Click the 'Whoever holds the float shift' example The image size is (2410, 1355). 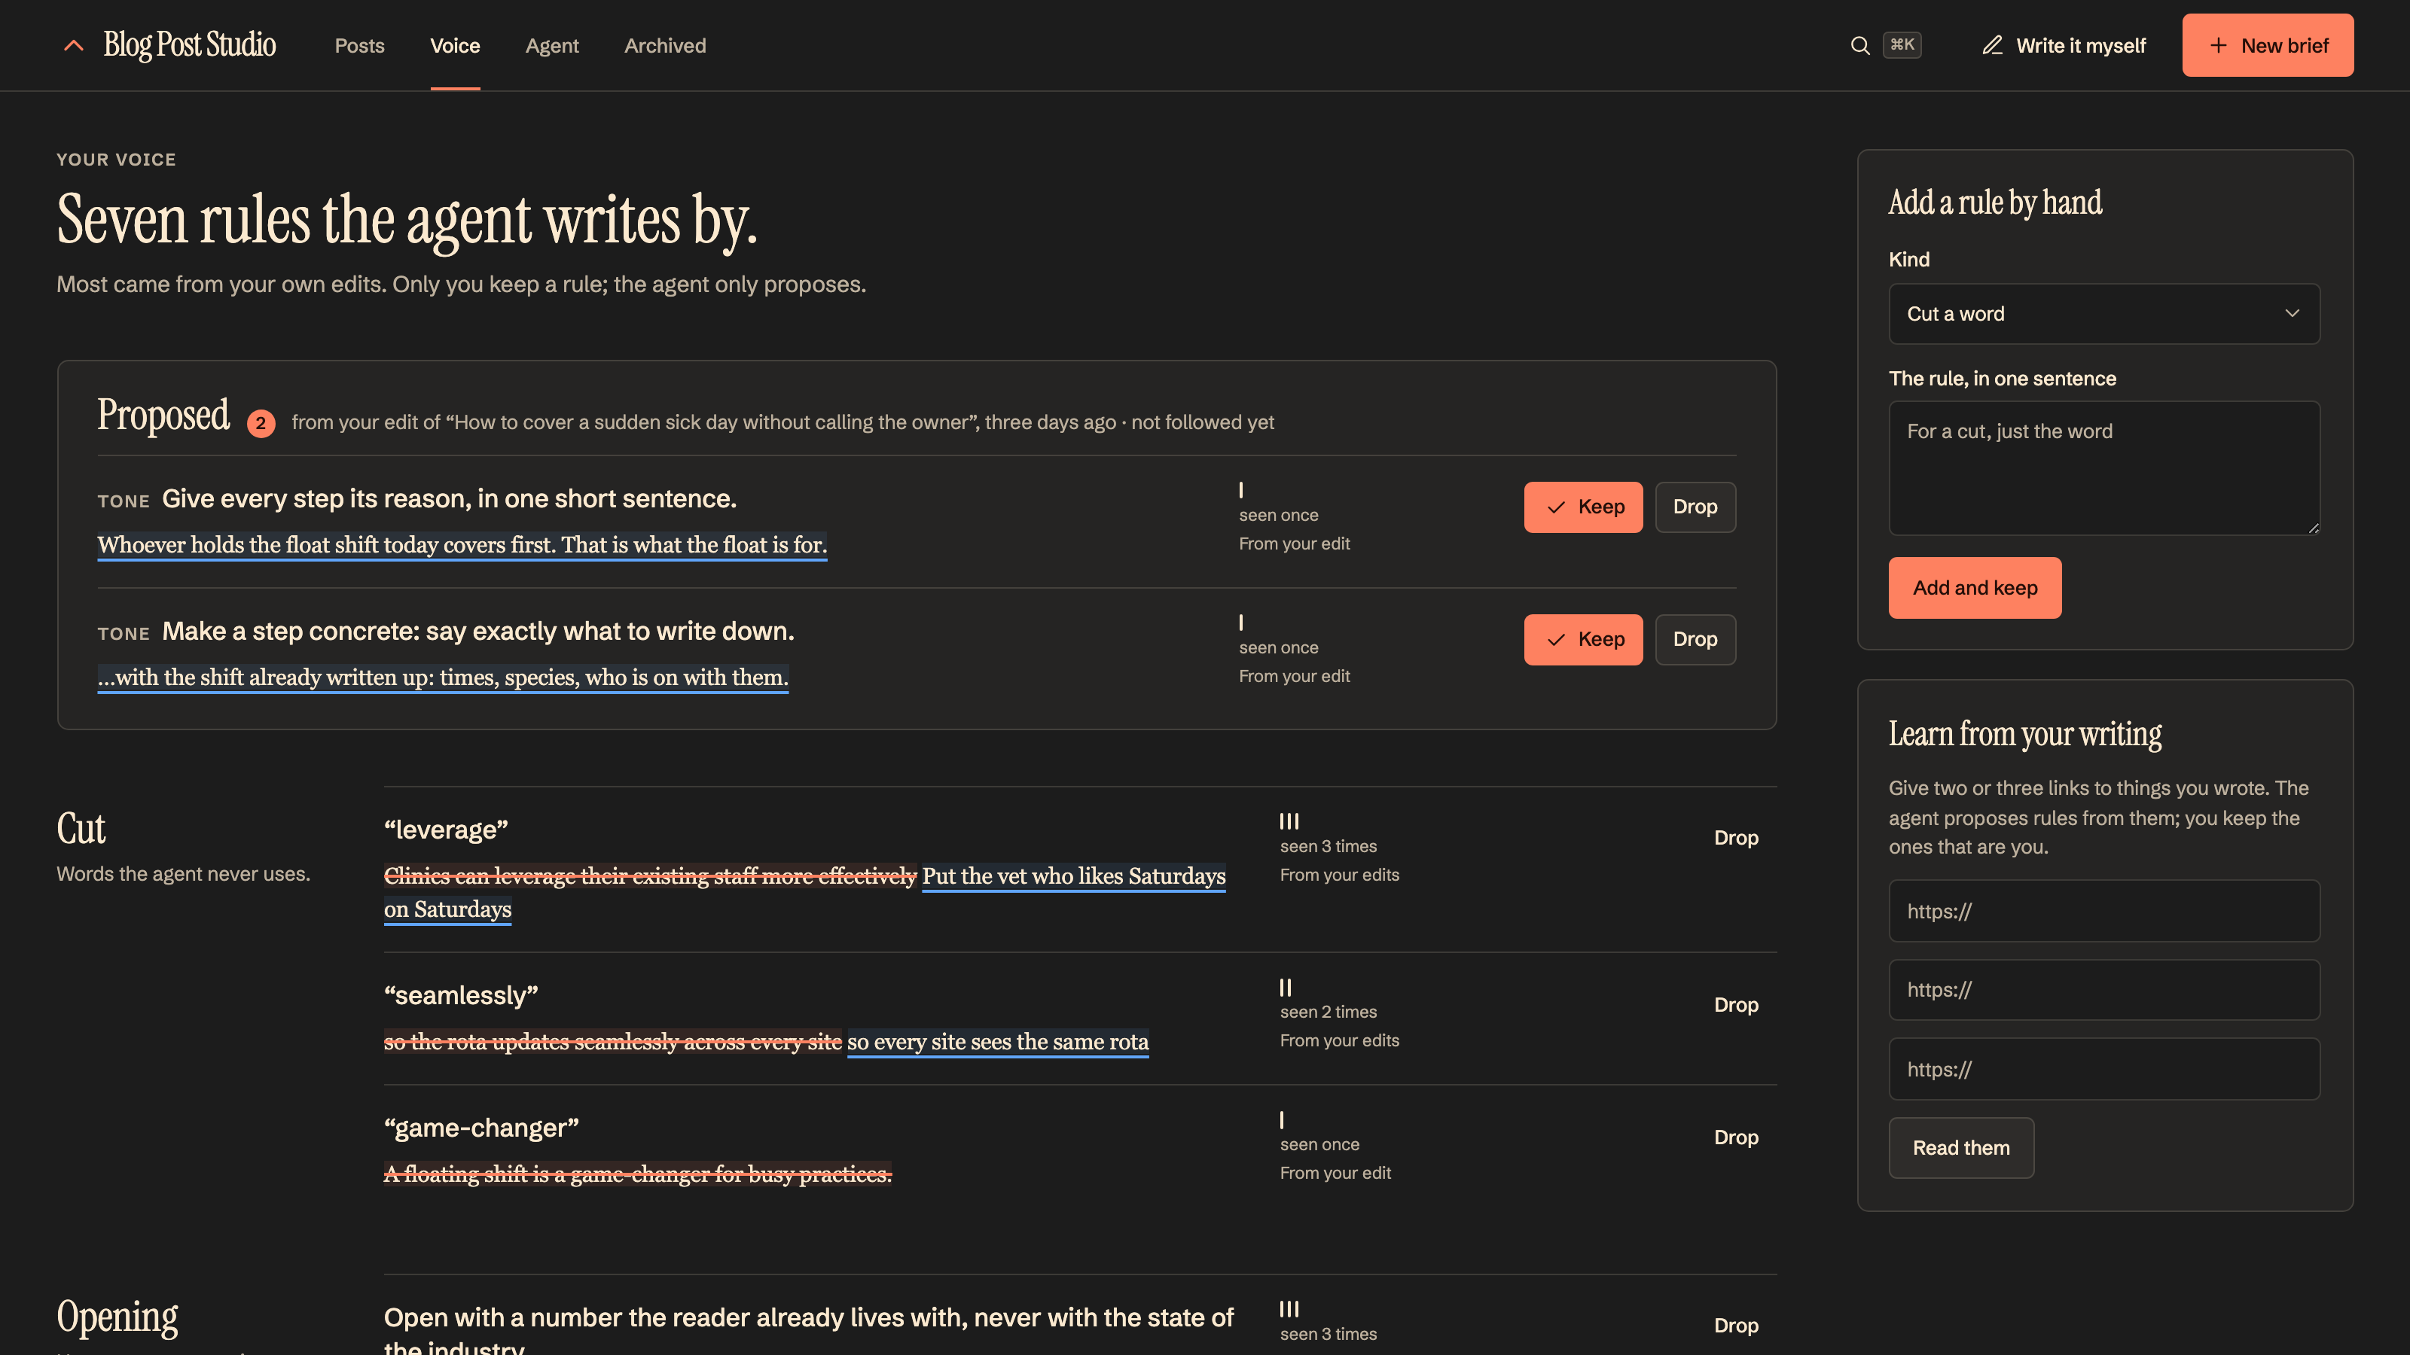click(462, 545)
